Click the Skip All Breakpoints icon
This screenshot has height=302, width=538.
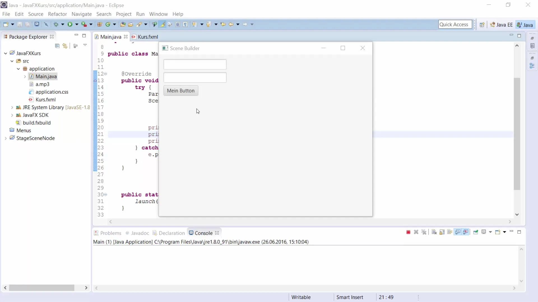point(46,24)
